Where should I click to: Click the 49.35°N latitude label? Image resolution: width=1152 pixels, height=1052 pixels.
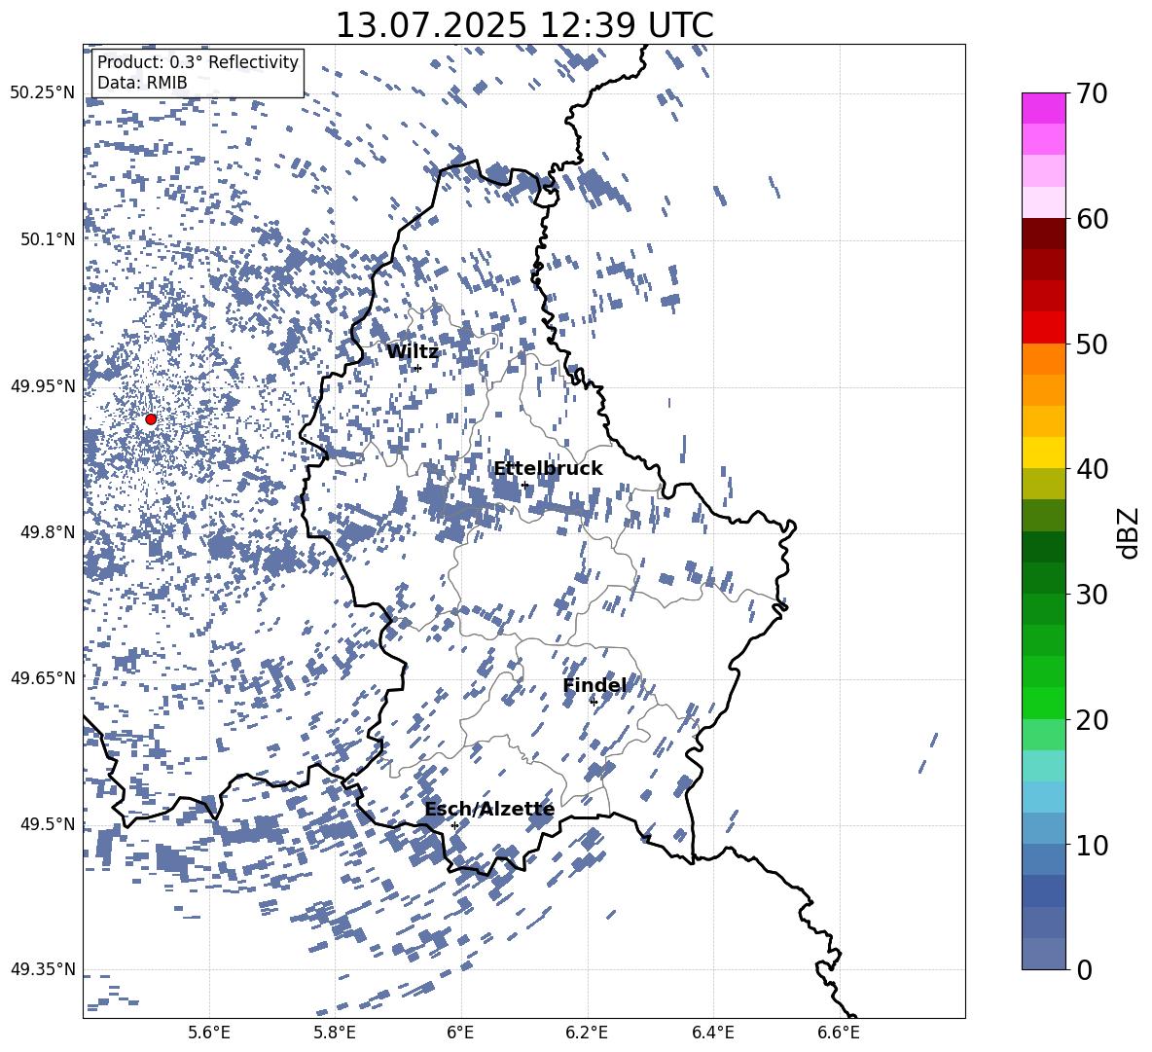[x=43, y=969]
